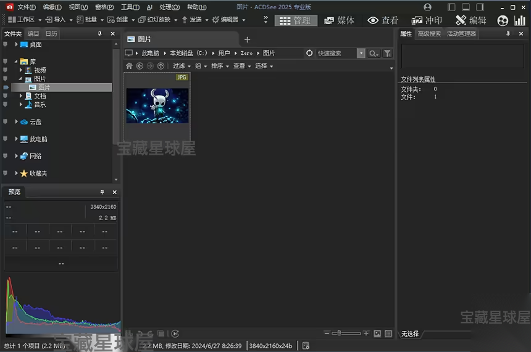Open the 工具(T) menu
The width and height of the screenshot is (531, 352).
tap(130, 7)
